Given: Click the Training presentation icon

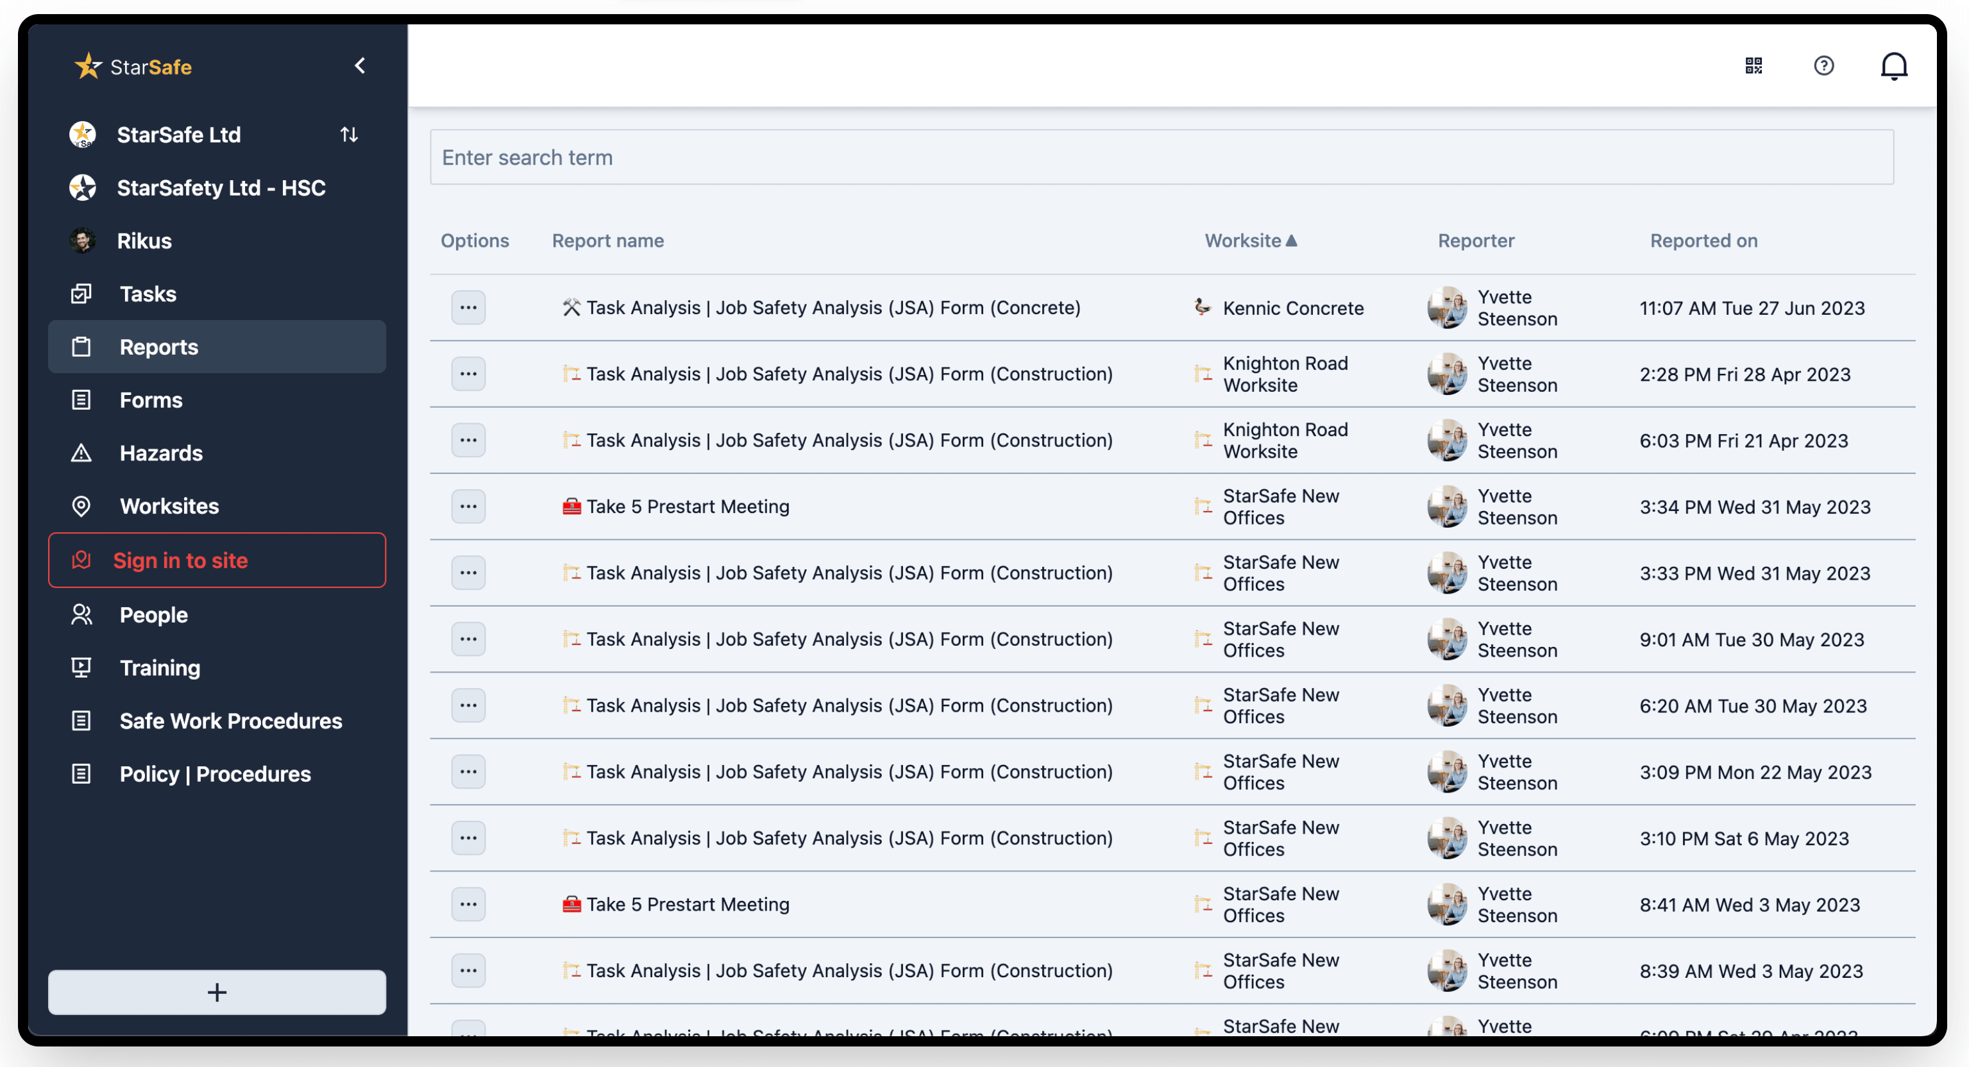Looking at the screenshot, I should pyautogui.click(x=81, y=668).
